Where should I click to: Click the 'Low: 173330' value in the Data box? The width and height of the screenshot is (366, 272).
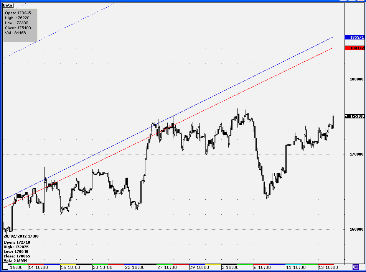click(16, 23)
